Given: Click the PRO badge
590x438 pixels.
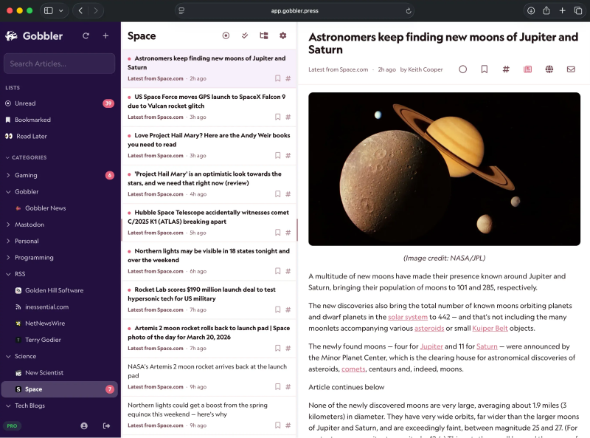Looking at the screenshot, I should [12, 425].
